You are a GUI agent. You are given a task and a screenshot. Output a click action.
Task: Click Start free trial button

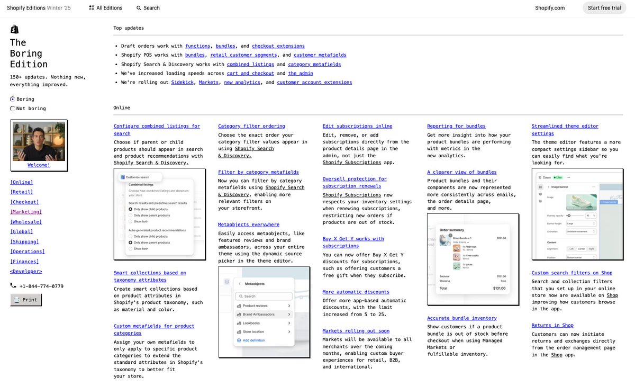click(604, 8)
